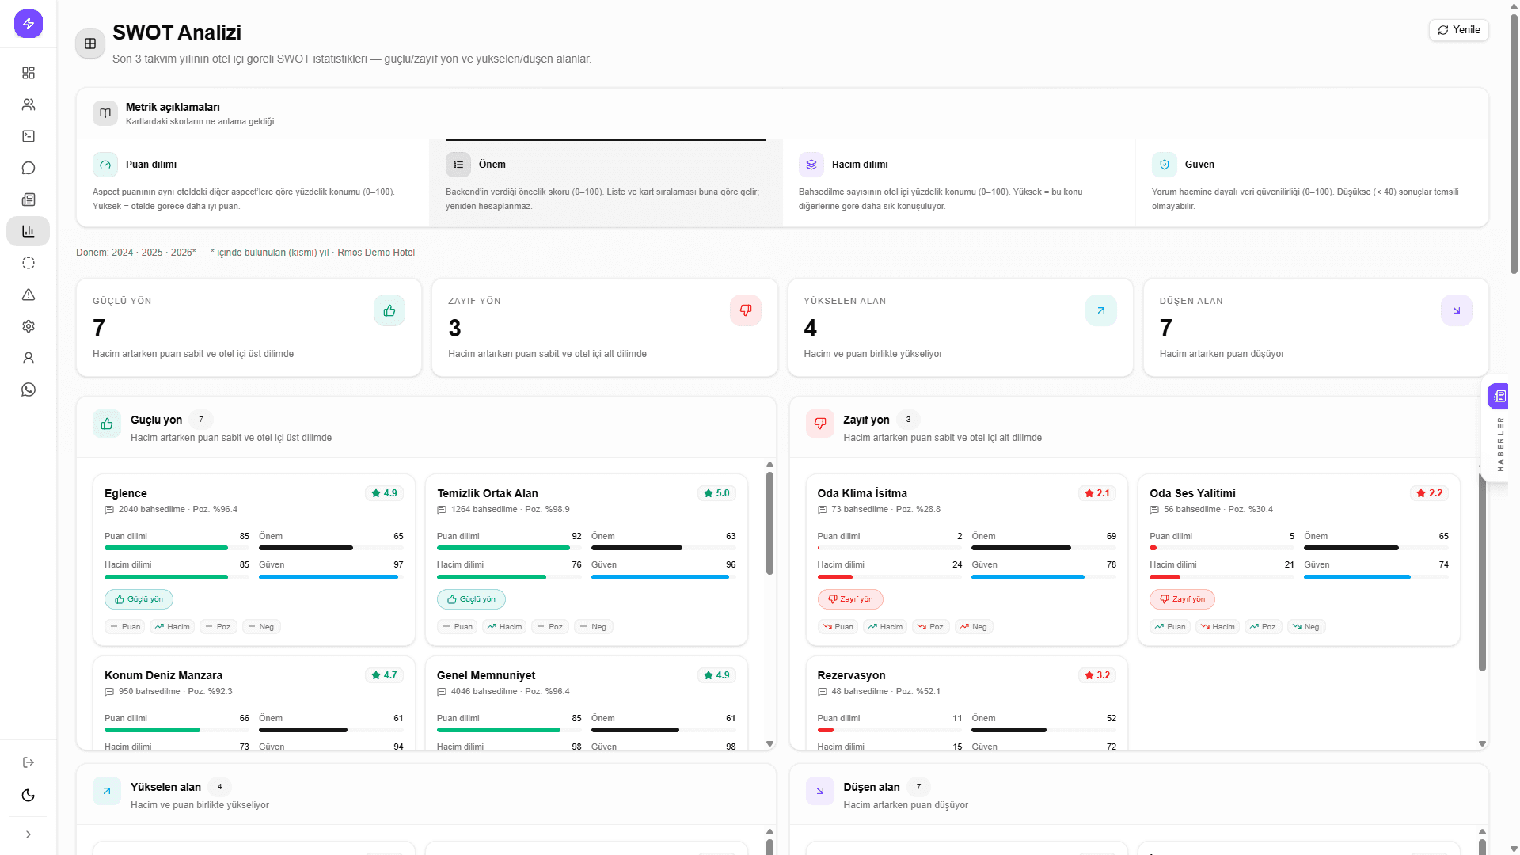The height and width of the screenshot is (855, 1520).
Task: Open the Temizlik Ortak Alan card title
Action: tap(488, 493)
